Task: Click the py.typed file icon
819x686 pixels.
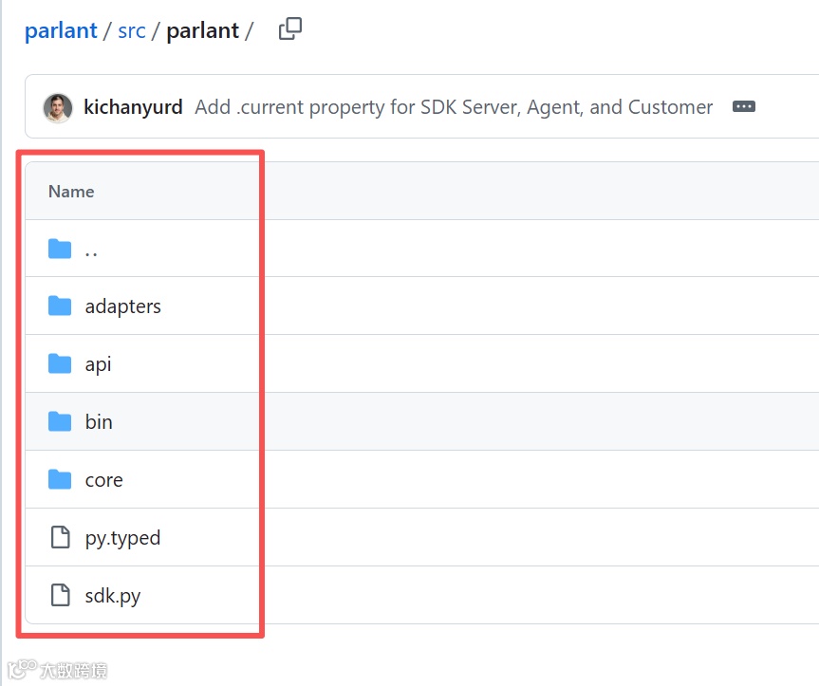Action: point(60,537)
